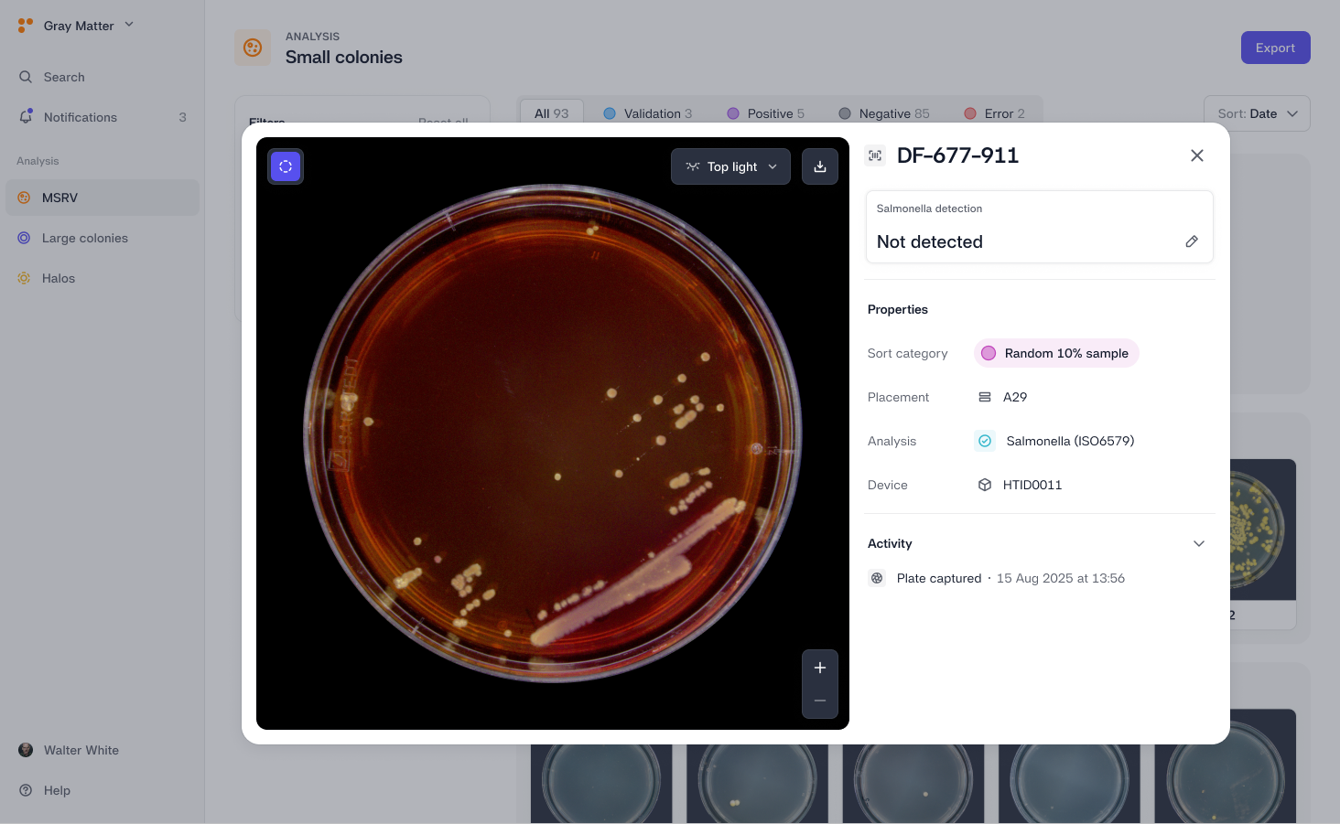Go to MSRV analysis

pyautogui.click(x=102, y=198)
